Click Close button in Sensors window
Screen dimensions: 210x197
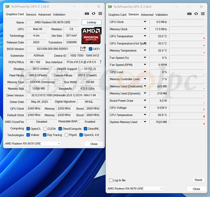coord(196,189)
